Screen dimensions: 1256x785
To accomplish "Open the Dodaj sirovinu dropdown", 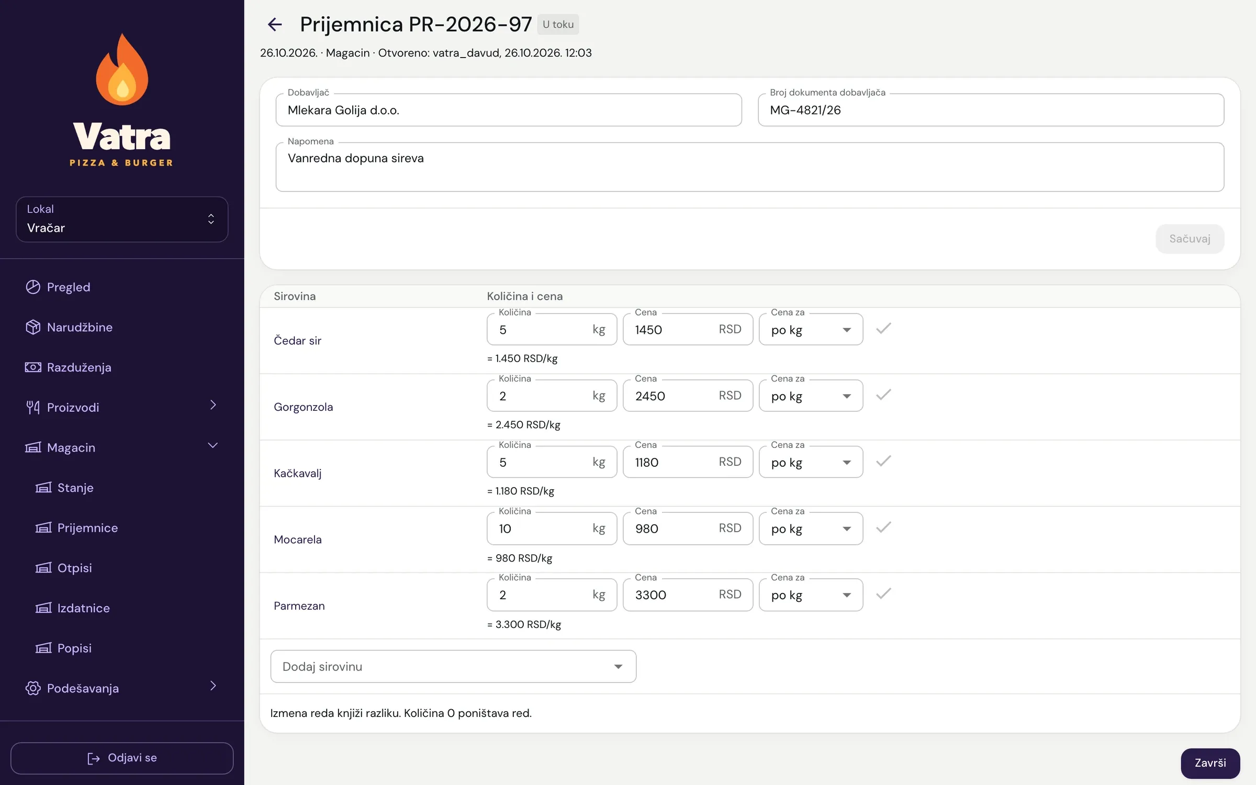I will pos(453,666).
